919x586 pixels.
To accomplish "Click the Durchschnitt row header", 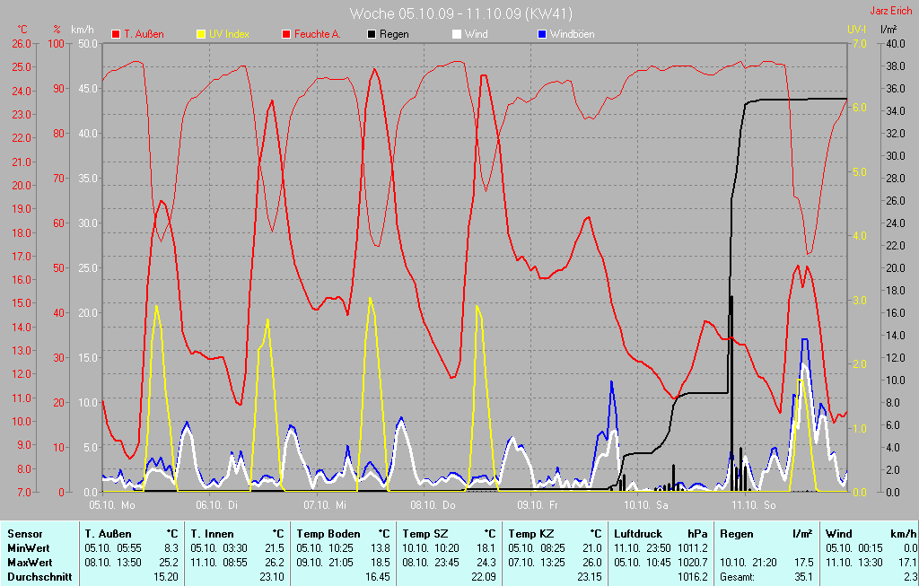I will (x=39, y=577).
